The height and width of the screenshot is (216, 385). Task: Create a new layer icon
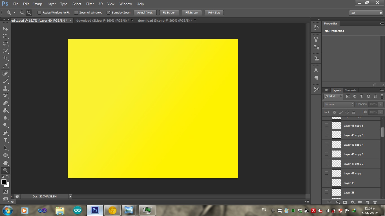367,202
